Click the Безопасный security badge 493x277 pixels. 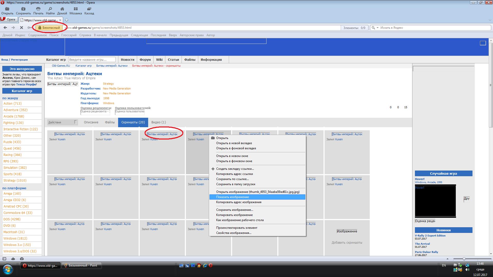[x=49, y=28]
